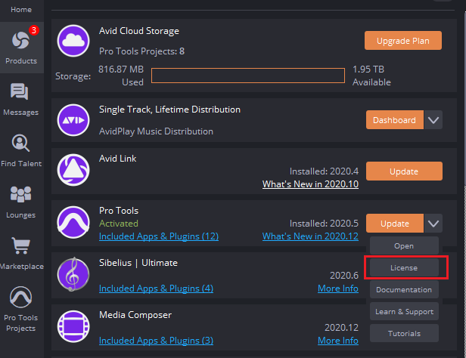Click Single Track, Lifetime Distribution title
Image resolution: width=466 pixels, height=358 pixels.
point(169,110)
